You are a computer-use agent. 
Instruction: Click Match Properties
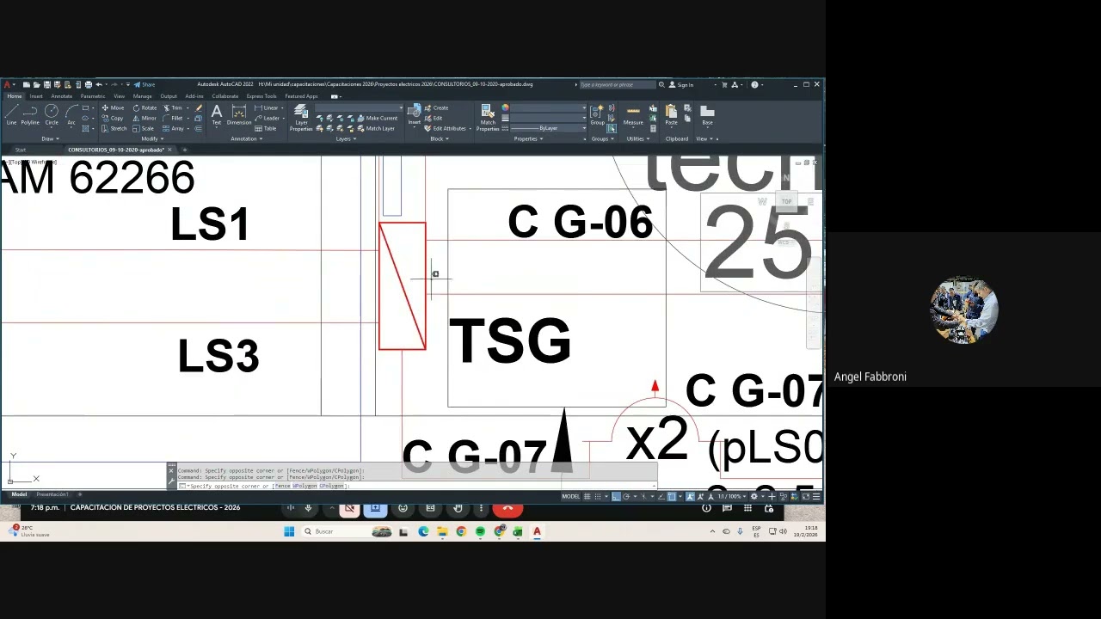(x=488, y=117)
